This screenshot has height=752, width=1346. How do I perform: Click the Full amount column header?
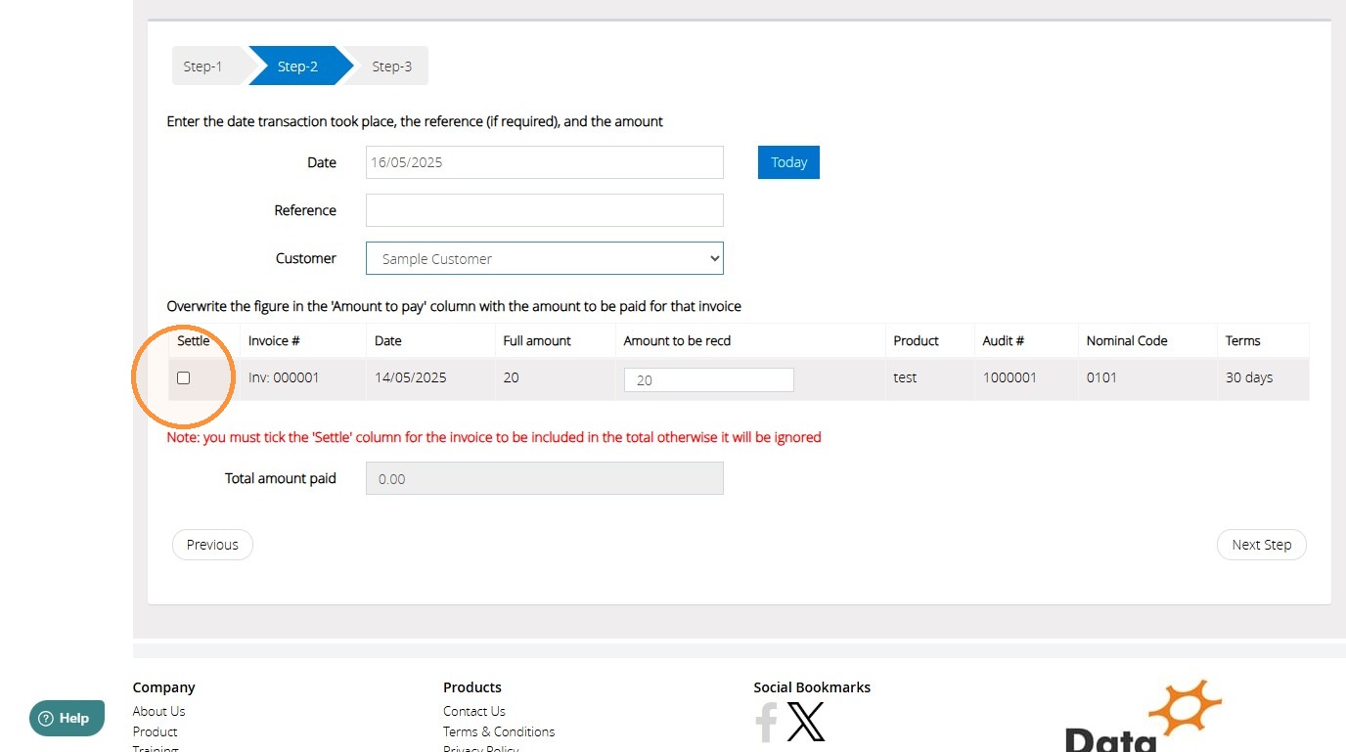click(537, 340)
